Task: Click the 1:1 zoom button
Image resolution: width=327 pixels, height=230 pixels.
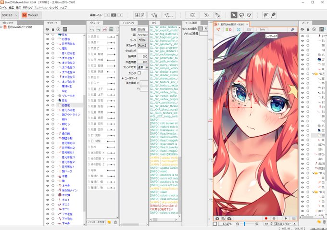Action: click(x=266, y=224)
